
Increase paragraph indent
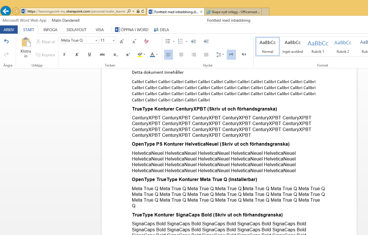click(x=206, y=41)
